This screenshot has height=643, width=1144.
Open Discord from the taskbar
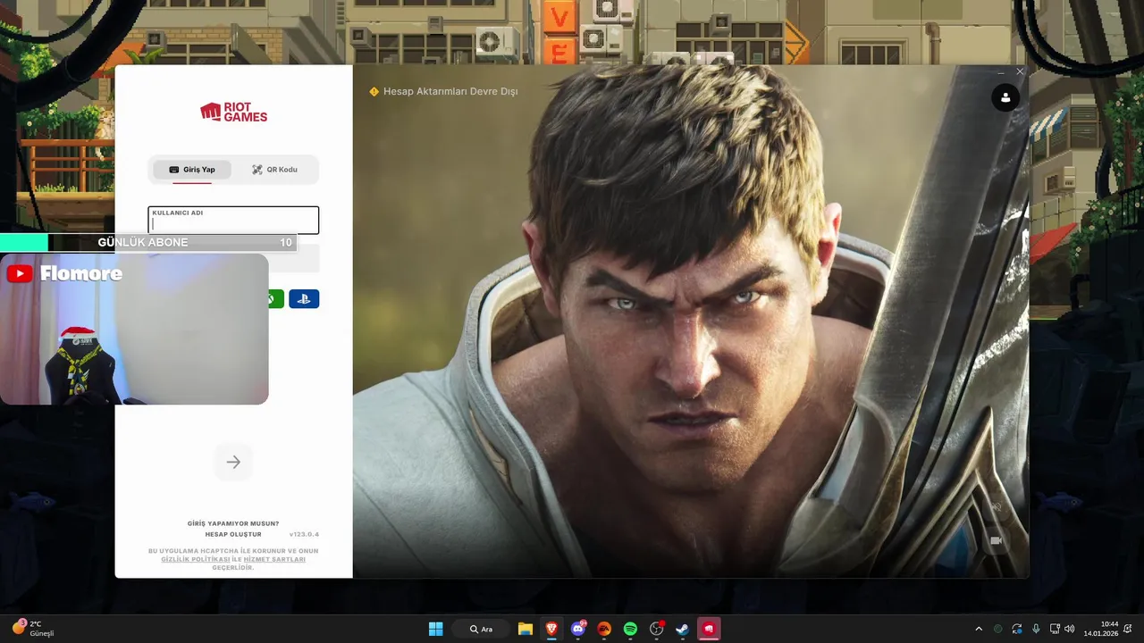click(x=578, y=629)
